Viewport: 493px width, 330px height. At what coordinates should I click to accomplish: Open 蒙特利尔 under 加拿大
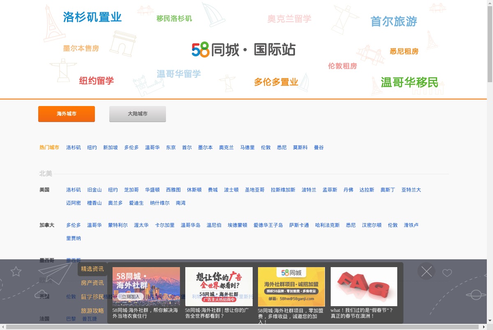tap(118, 225)
